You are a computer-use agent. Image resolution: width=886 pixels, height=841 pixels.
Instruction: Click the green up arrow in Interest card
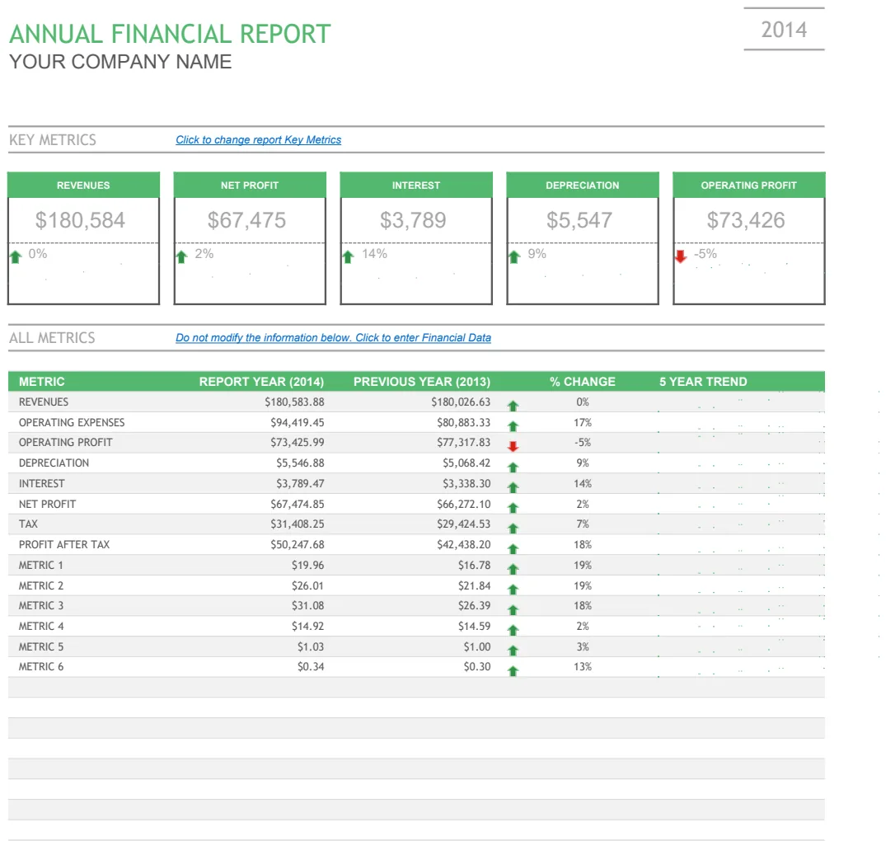[x=348, y=256]
